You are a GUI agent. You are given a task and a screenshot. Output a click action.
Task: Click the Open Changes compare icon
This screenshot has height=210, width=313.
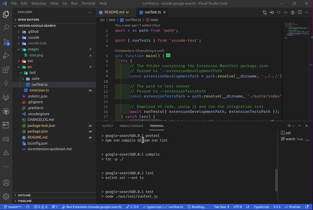[x=265, y=12]
